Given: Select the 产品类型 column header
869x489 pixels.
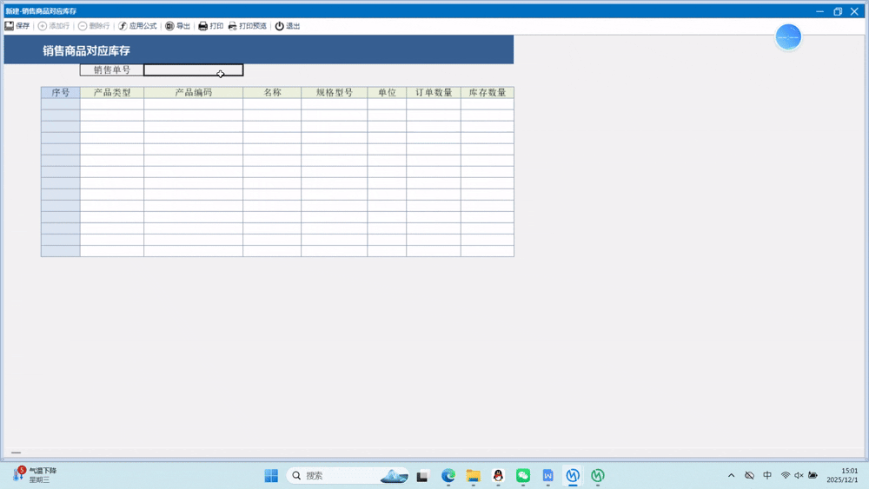Looking at the screenshot, I should (112, 92).
